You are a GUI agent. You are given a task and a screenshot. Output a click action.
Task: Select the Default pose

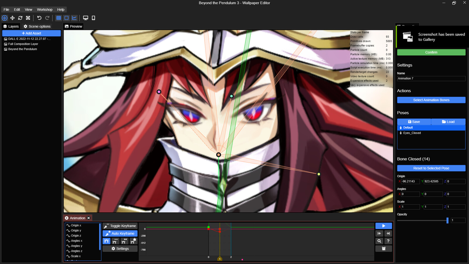[431, 128]
